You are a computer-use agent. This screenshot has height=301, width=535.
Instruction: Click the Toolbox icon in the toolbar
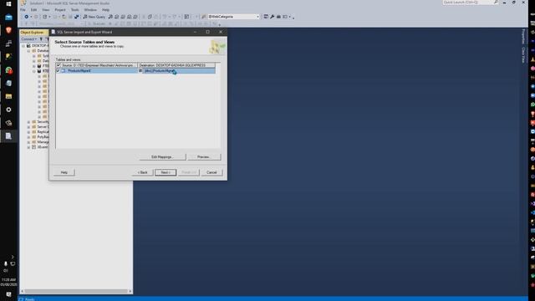(x=278, y=17)
